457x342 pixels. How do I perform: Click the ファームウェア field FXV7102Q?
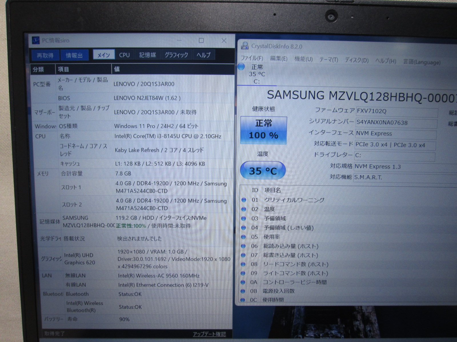pyautogui.click(x=397, y=112)
